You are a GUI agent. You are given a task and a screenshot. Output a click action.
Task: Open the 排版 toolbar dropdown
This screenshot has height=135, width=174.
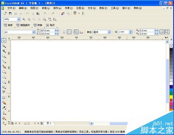[x=8, y=25]
